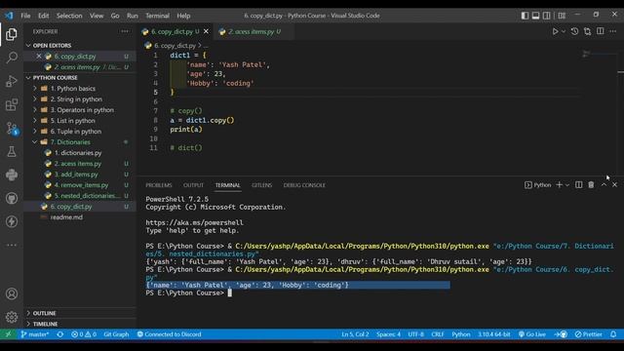
Task: Run the Python file with play button
Action: [x=555, y=31]
